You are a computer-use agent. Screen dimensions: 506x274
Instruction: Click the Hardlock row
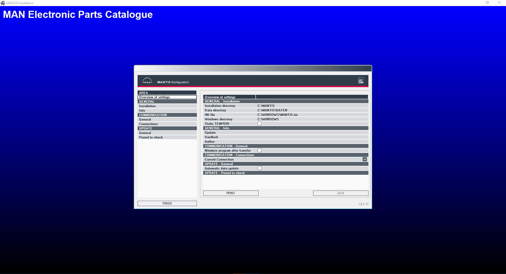pos(286,137)
